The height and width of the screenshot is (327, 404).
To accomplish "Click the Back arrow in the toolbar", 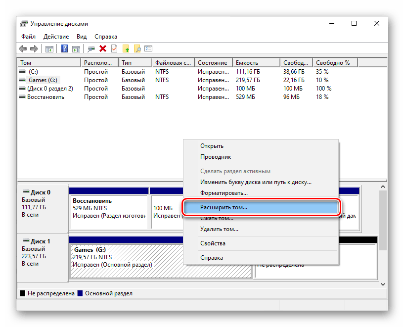I will 23,48.
